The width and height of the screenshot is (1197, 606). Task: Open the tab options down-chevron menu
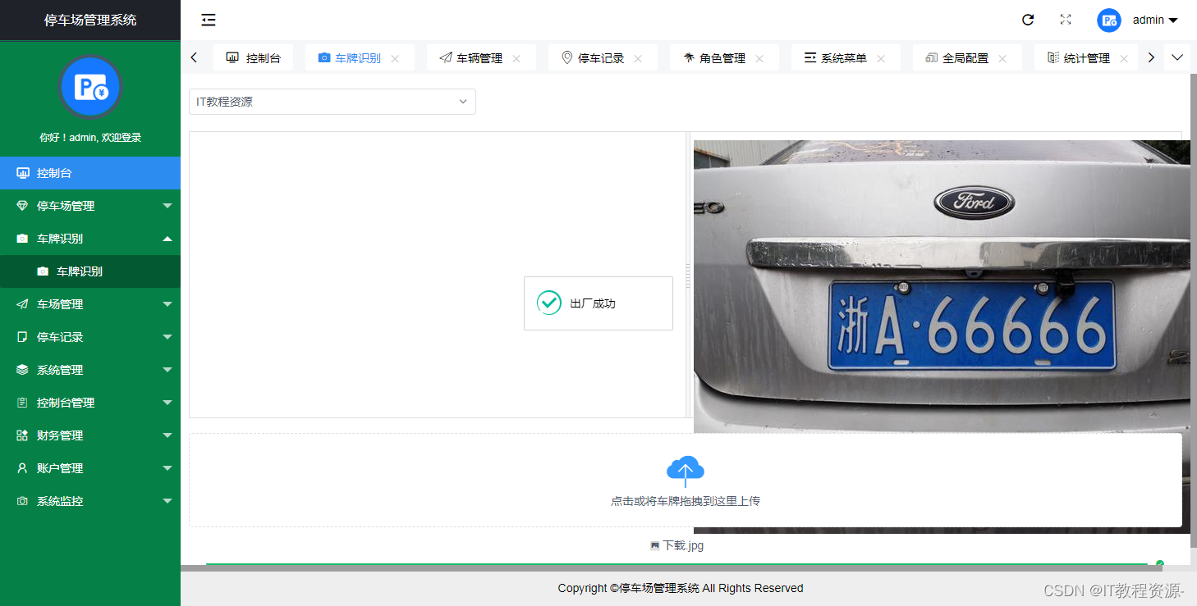pos(1176,57)
